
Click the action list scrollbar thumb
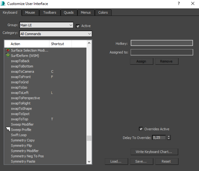pos(89,138)
